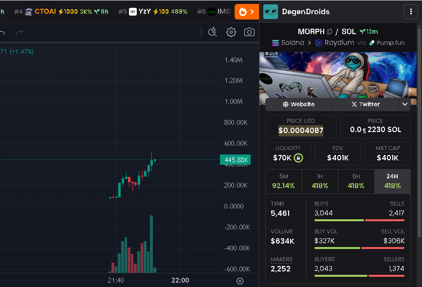Click the PRICE USD $0.0004087 box
This screenshot has width=422, height=287.
point(301,127)
